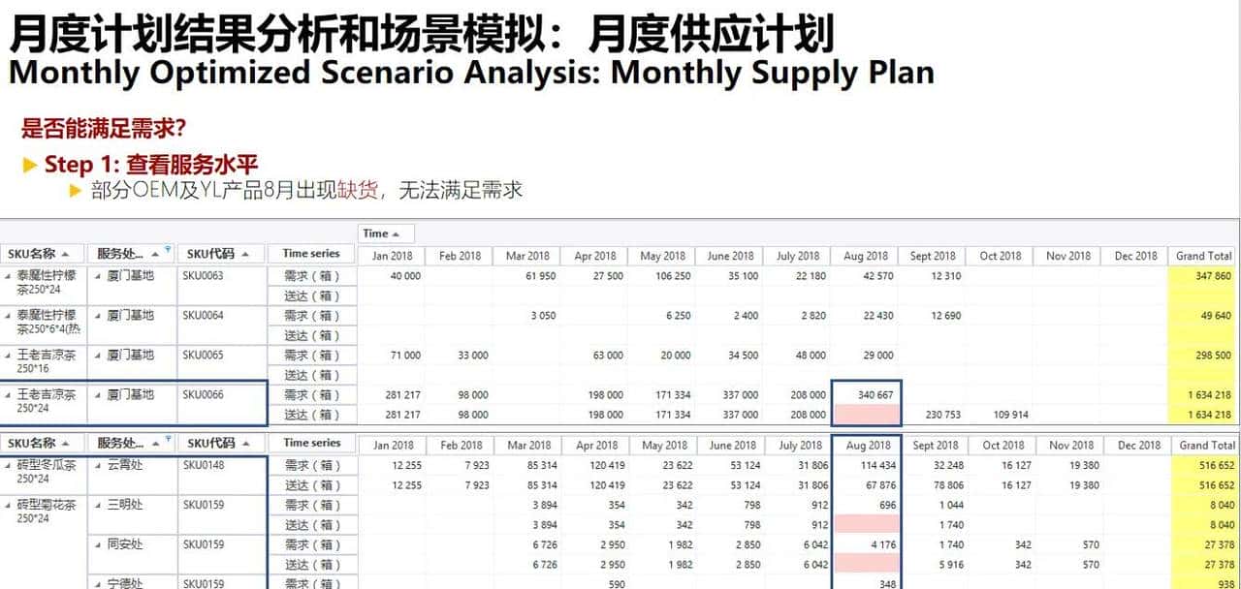The image size is (1241, 589).
Task: Click the sort arrow on 服务处 column header
Action: click(x=155, y=255)
